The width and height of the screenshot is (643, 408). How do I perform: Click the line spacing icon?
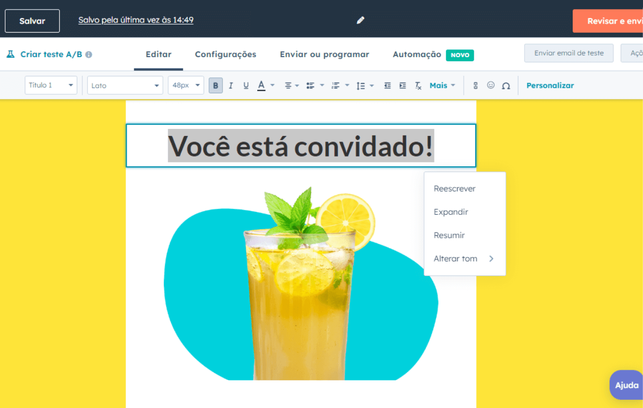coord(361,85)
